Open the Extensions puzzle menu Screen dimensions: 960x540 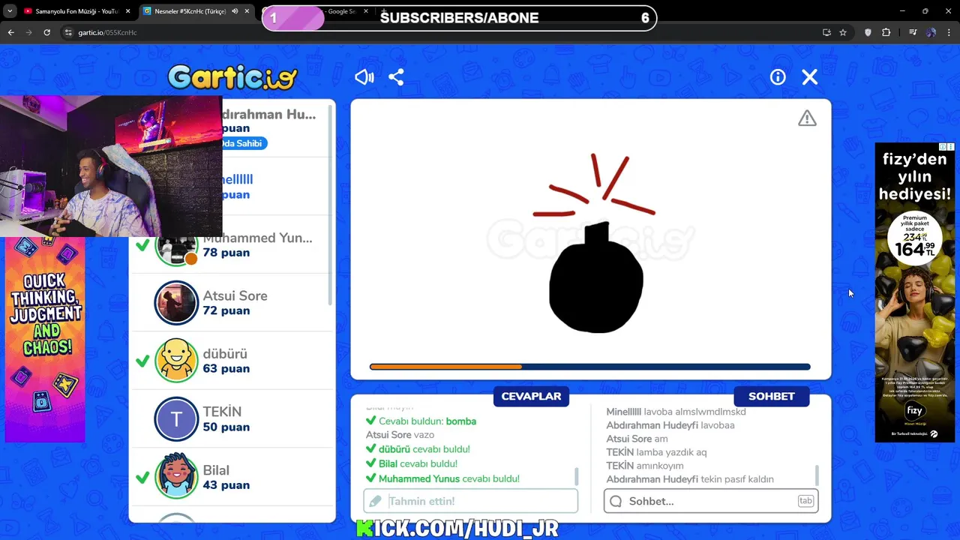coord(886,32)
